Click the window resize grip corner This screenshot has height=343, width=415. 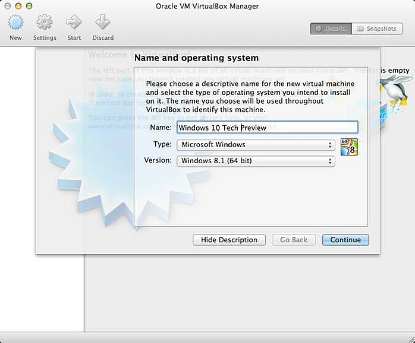pyautogui.click(x=411, y=339)
